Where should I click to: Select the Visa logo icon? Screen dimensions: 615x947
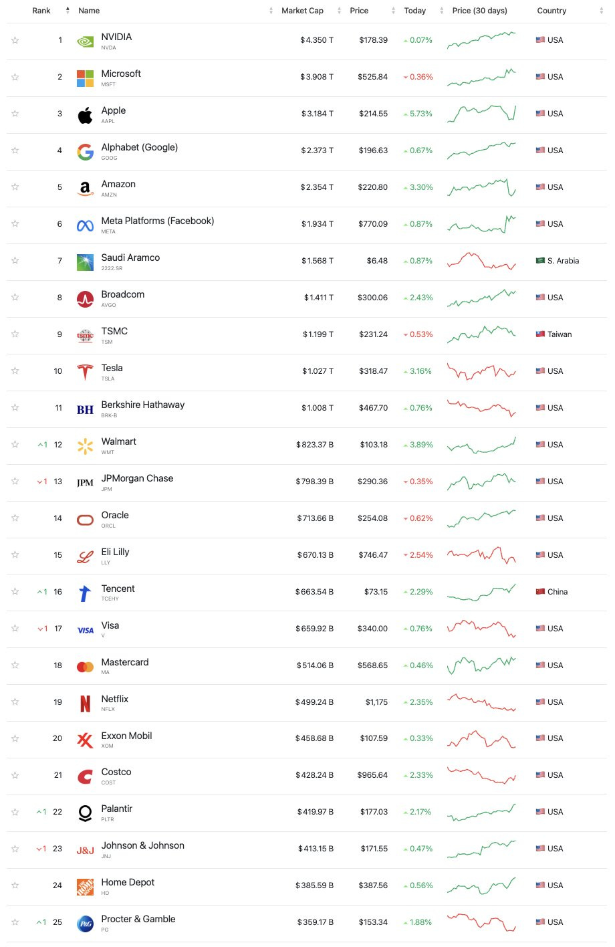click(84, 629)
